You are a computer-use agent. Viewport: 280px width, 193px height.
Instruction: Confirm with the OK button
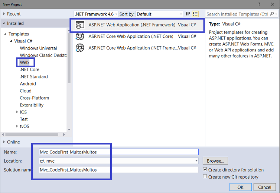[x=240, y=187]
